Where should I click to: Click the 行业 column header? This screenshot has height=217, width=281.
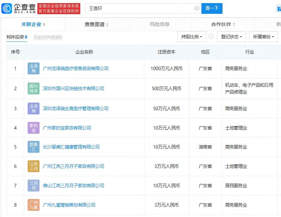tap(250, 52)
